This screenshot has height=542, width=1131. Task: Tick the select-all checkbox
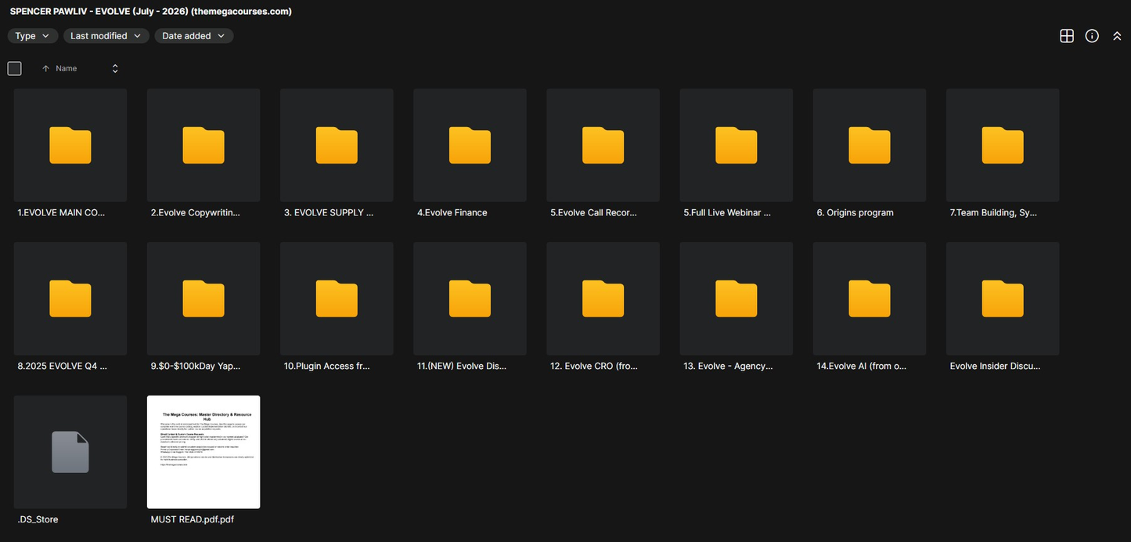pos(14,68)
